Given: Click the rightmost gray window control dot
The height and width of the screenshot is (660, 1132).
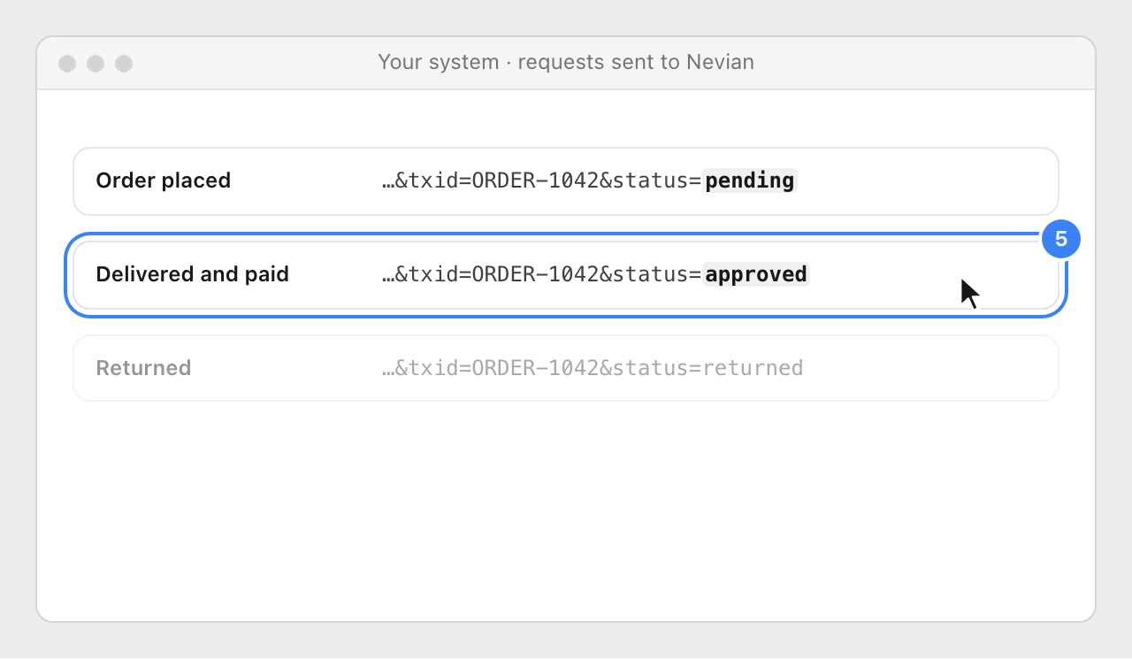Looking at the screenshot, I should [x=124, y=64].
